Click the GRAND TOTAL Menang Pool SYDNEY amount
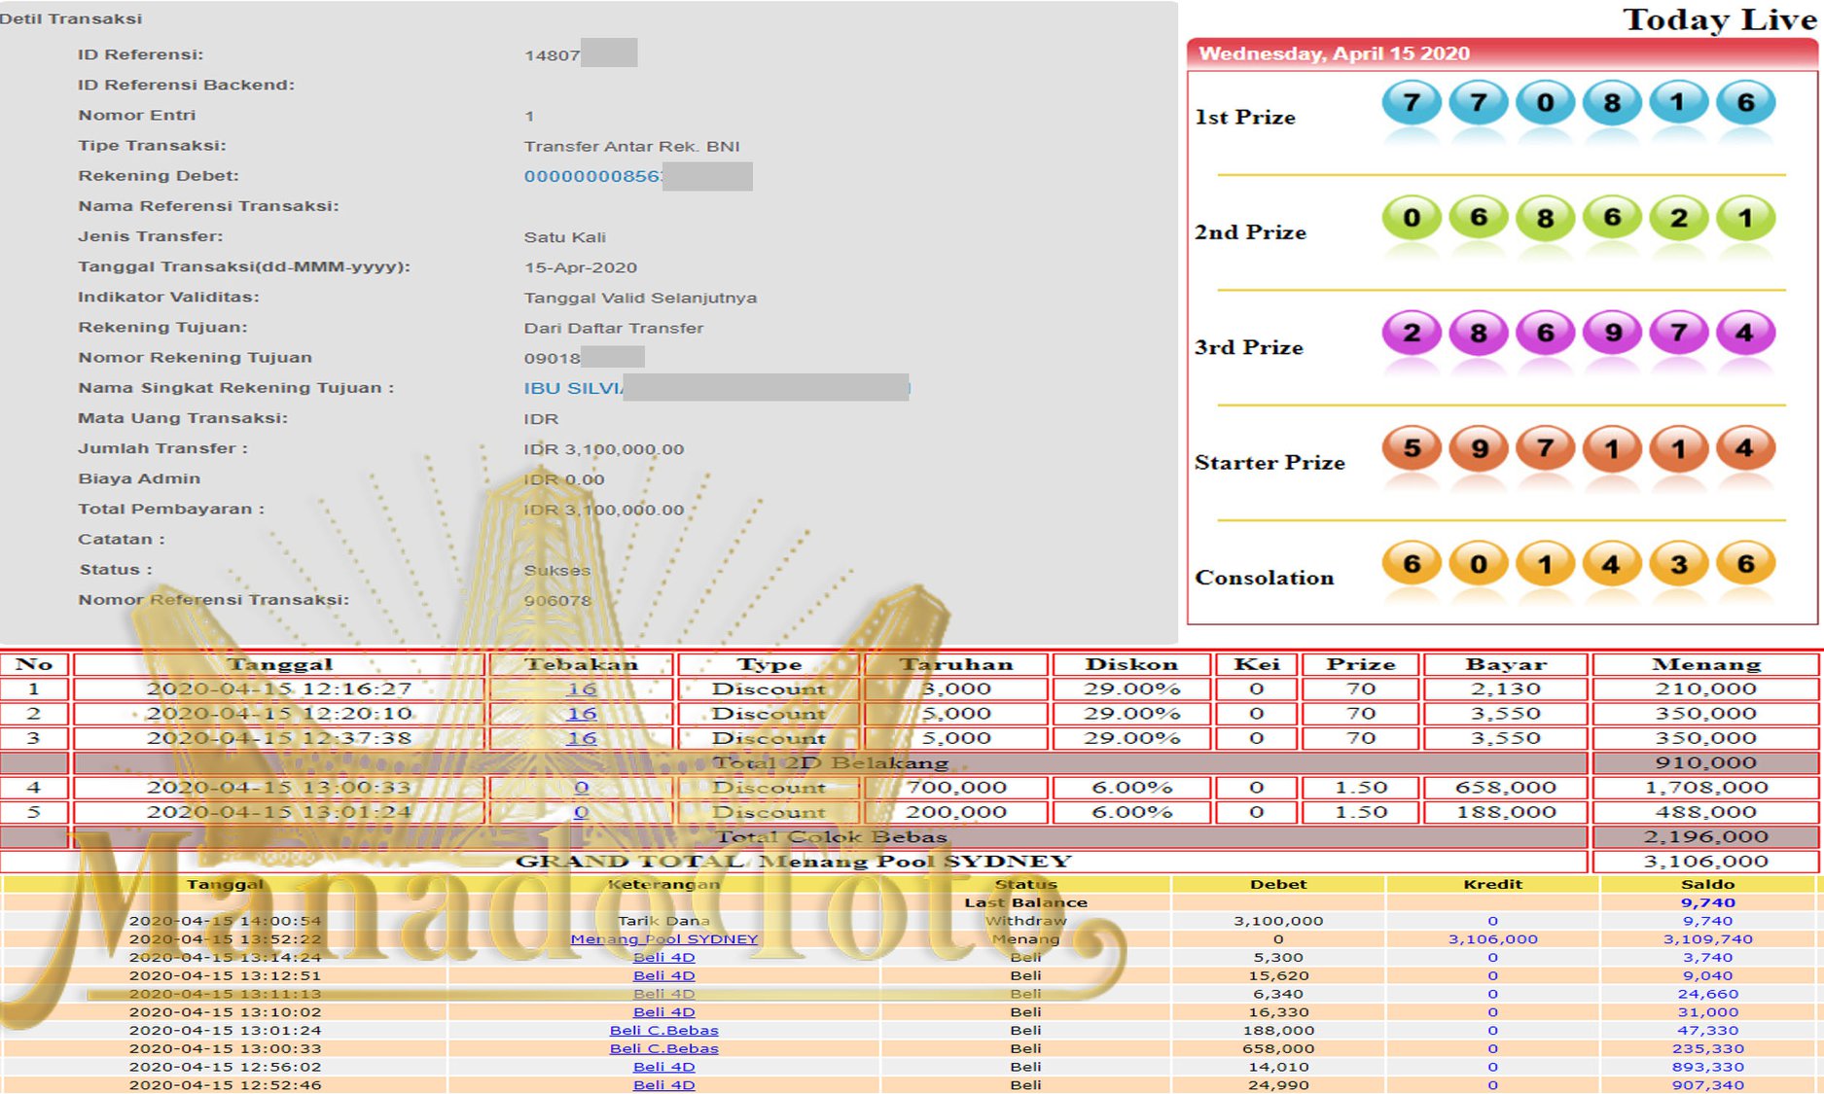This screenshot has width=1824, height=1094. point(1706,861)
